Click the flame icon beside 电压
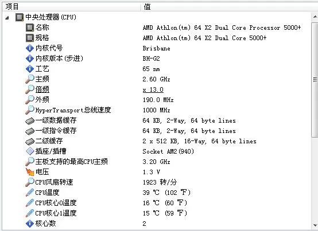 tap(30, 172)
